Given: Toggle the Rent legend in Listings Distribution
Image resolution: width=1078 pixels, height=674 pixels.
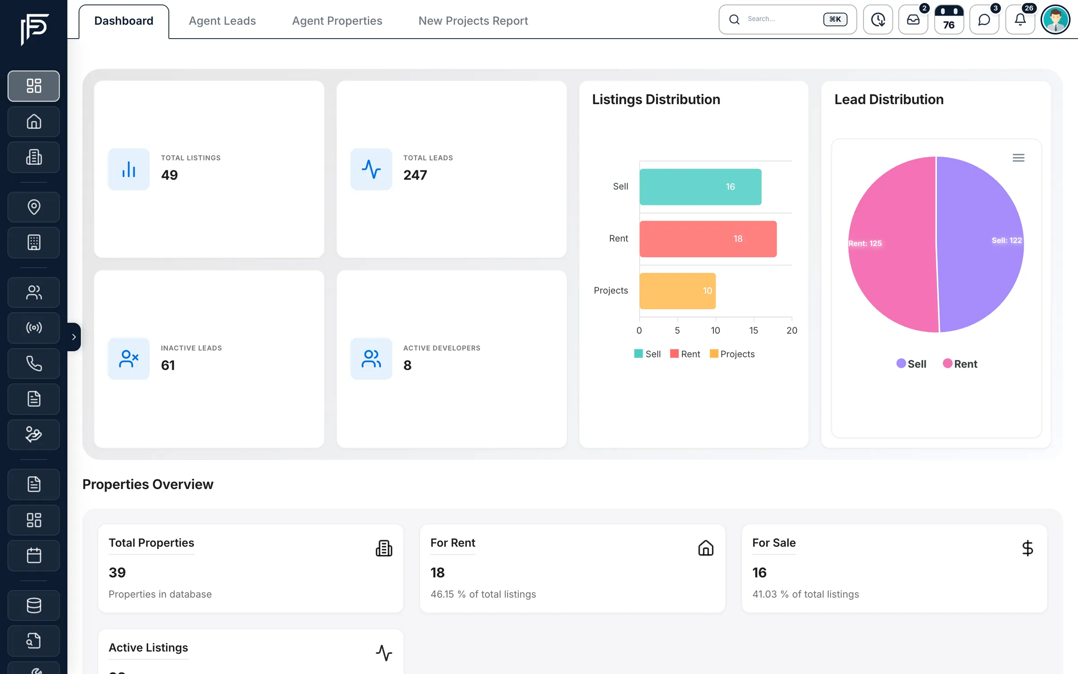Looking at the screenshot, I should click(x=685, y=354).
